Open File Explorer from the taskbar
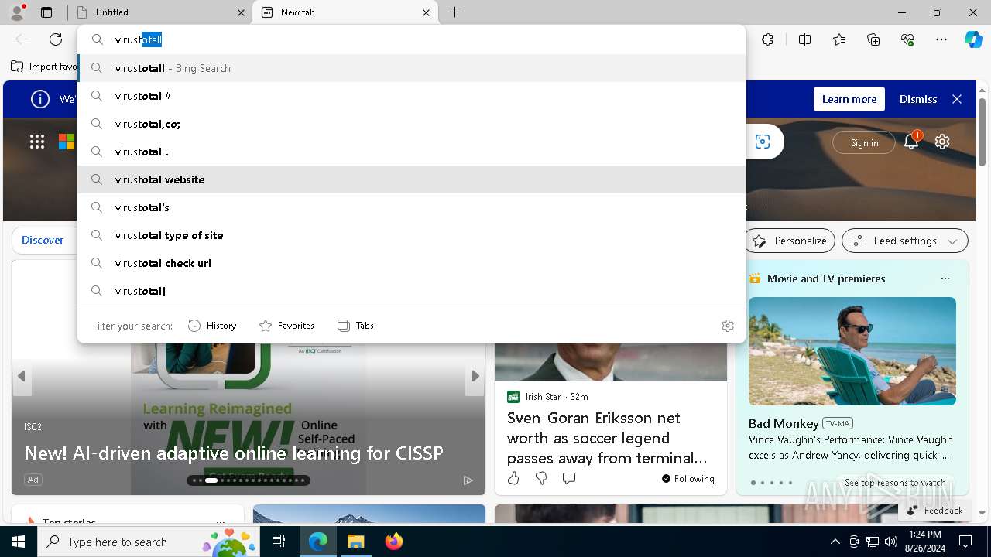This screenshot has width=991, height=557. (x=355, y=542)
